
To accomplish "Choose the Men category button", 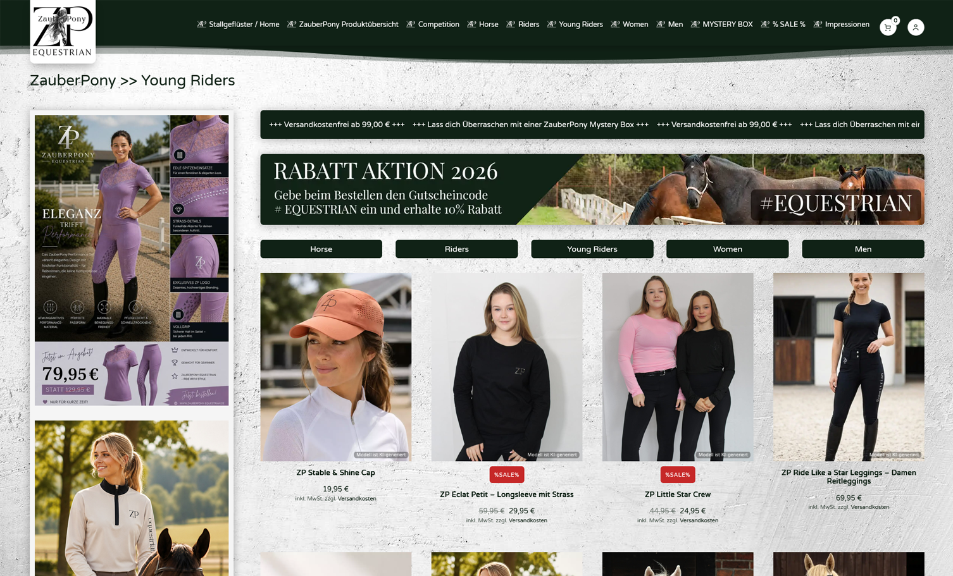I will coord(863,249).
